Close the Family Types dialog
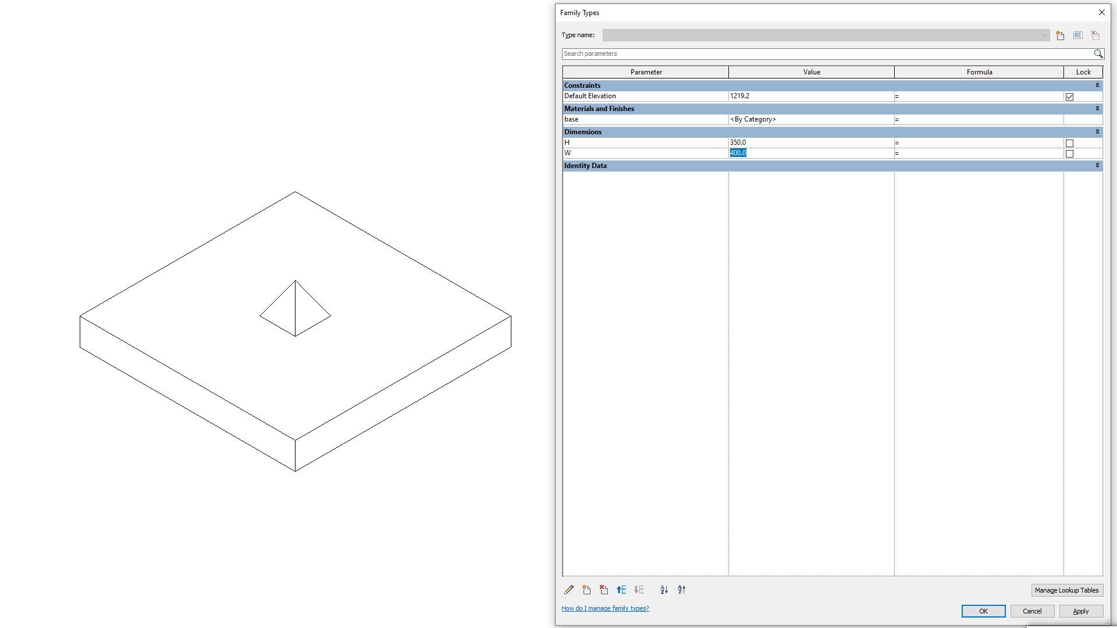Viewport: 1117px width, 628px height. tap(1101, 12)
